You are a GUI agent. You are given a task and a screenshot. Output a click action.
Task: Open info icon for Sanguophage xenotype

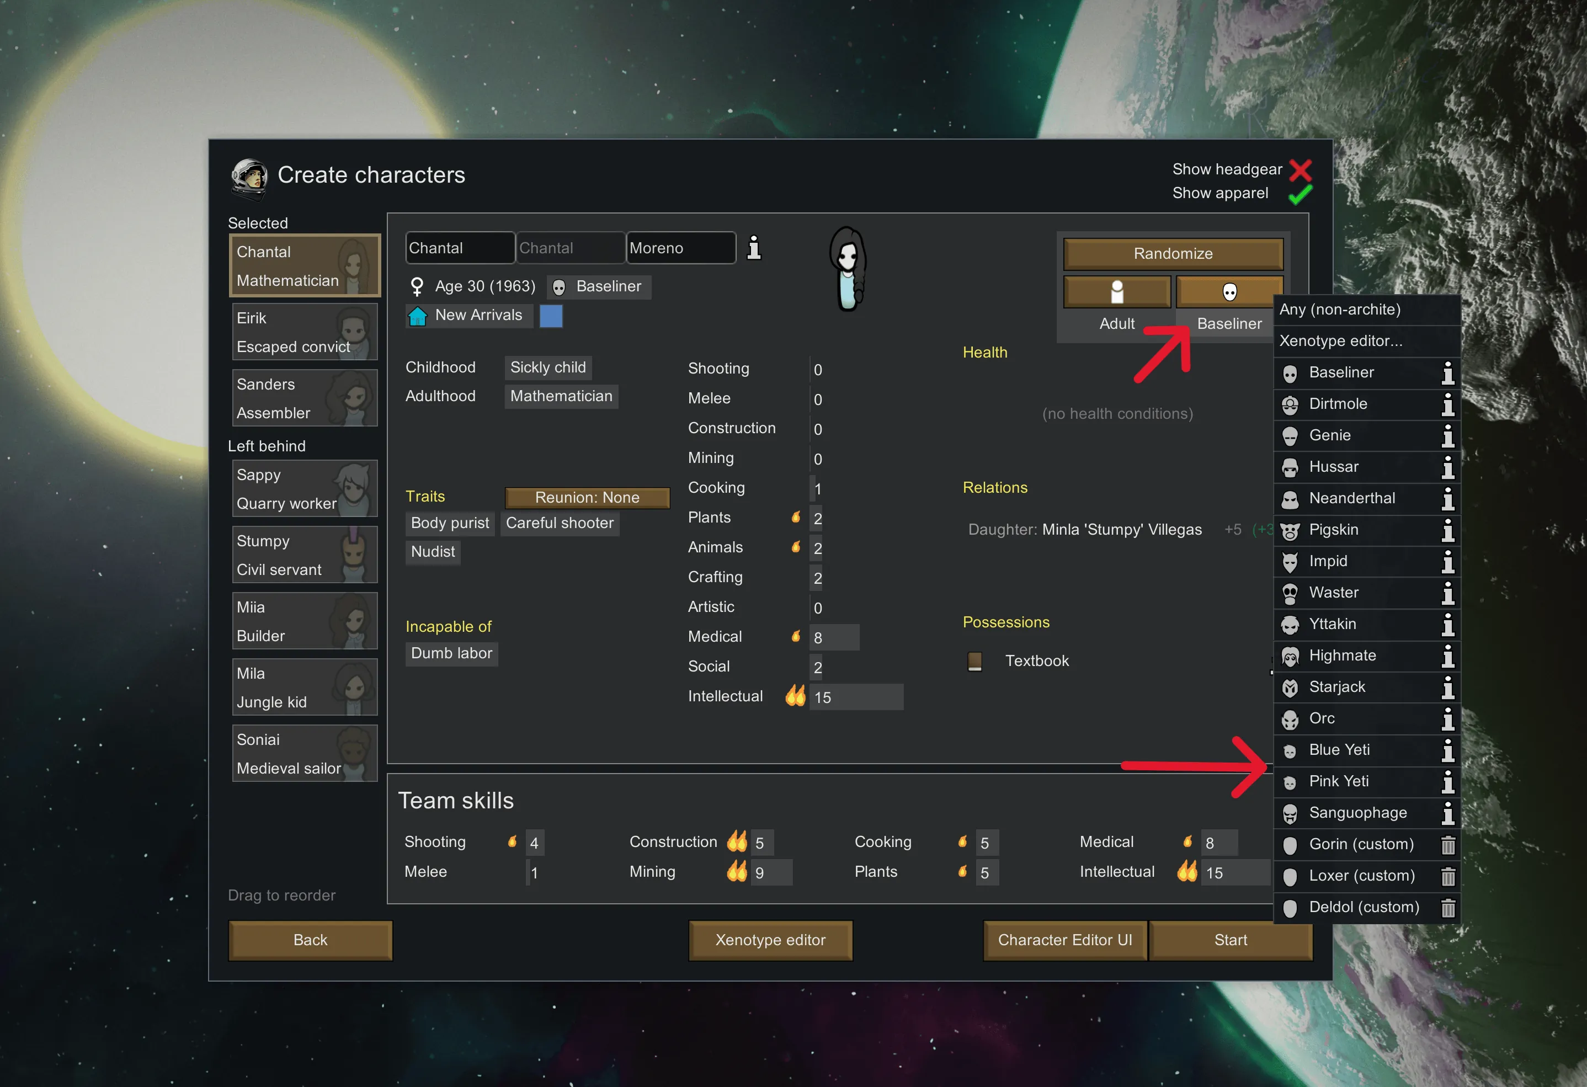tap(1448, 813)
